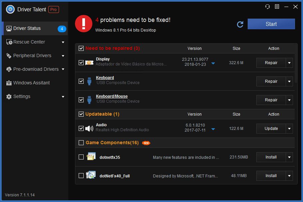Open the Display Repair options dropdown

pos(289,63)
